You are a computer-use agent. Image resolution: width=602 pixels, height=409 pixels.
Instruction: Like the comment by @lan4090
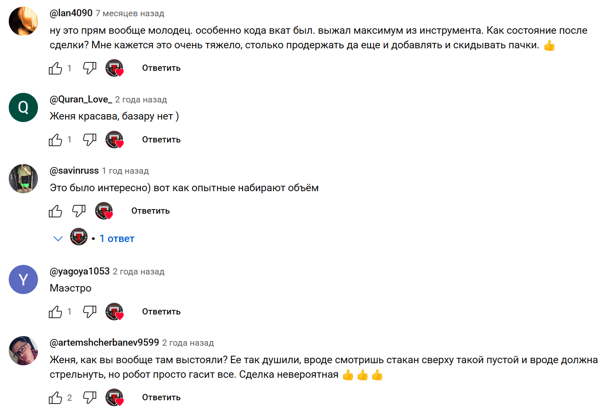coord(55,68)
